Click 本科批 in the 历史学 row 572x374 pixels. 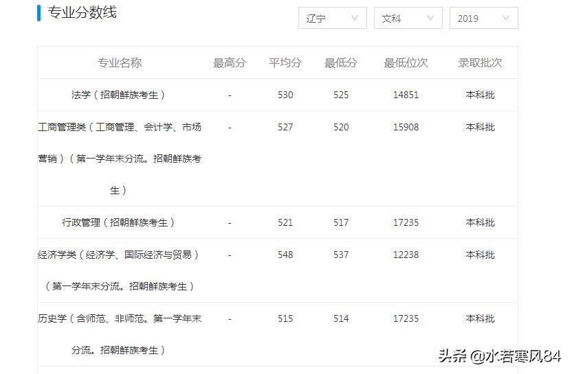[480, 318]
